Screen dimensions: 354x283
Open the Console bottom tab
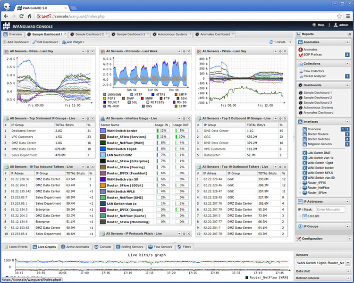(102, 247)
